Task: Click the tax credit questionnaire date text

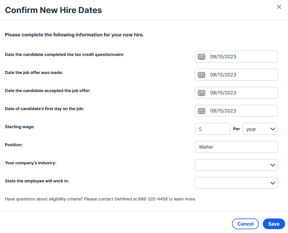Action: (x=223, y=57)
